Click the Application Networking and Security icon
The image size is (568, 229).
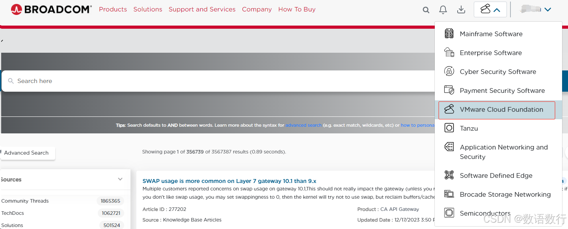[x=449, y=147]
